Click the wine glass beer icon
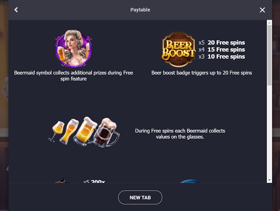Viewport: 280px width, 211px height. [x=56, y=131]
